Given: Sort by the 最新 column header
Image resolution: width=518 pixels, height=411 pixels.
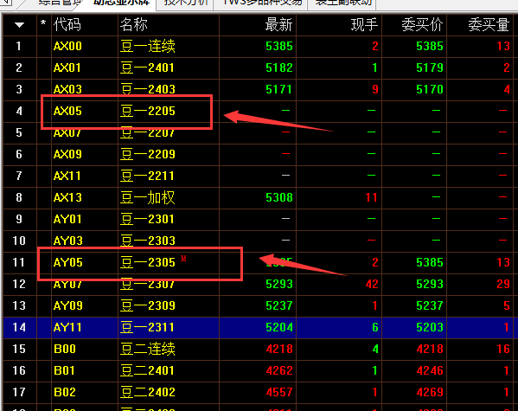Looking at the screenshot, I should tap(278, 25).
